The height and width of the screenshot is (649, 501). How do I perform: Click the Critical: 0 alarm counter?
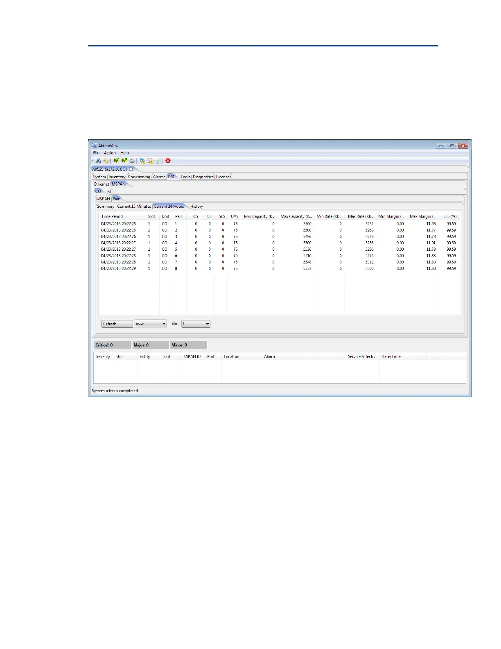[x=113, y=345]
